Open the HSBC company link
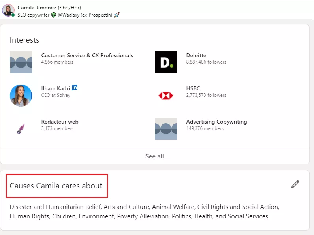The image size is (314, 235). [193, 89]
